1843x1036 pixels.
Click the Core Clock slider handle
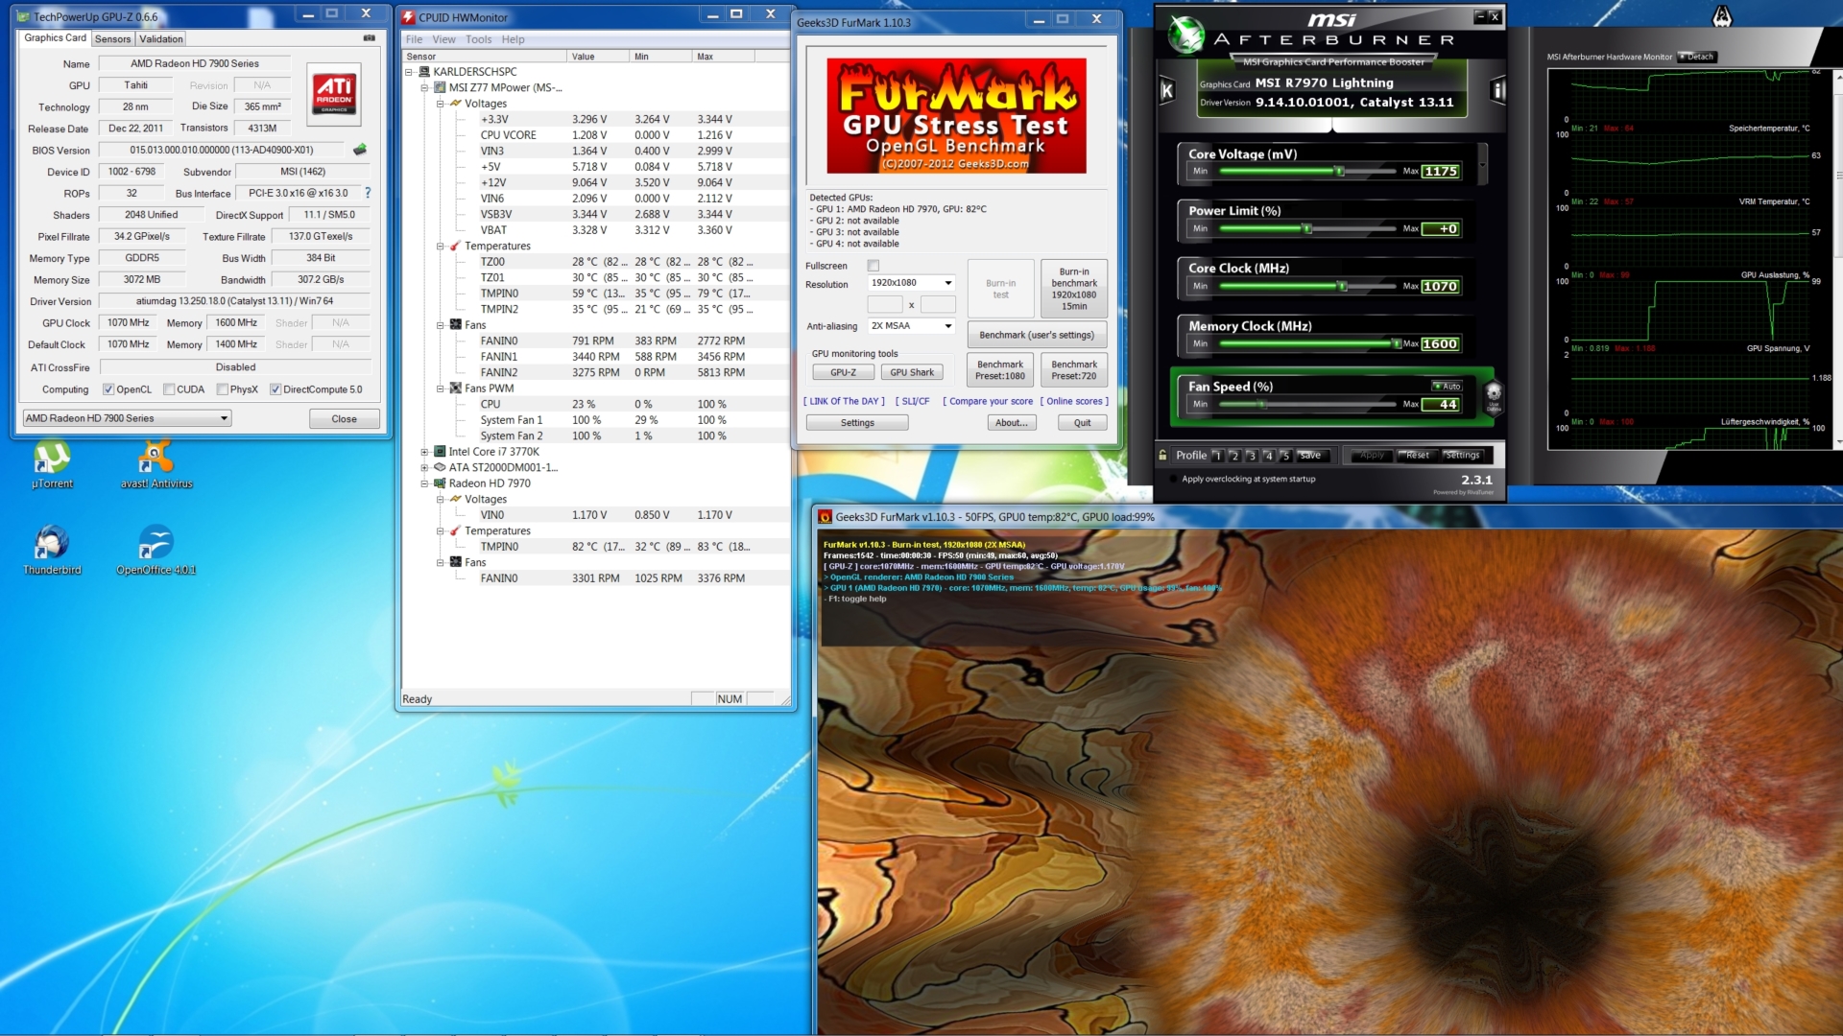coord(1343,286)
